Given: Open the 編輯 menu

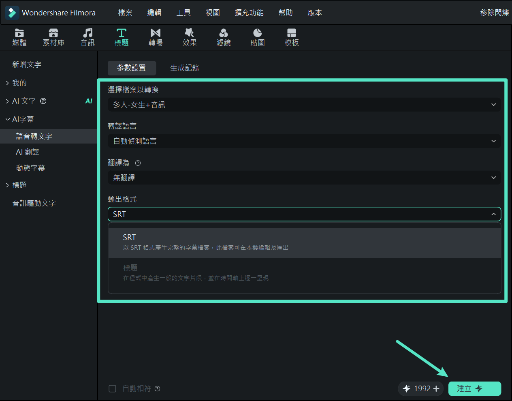Looking at the screenshot, I should 154,13.
